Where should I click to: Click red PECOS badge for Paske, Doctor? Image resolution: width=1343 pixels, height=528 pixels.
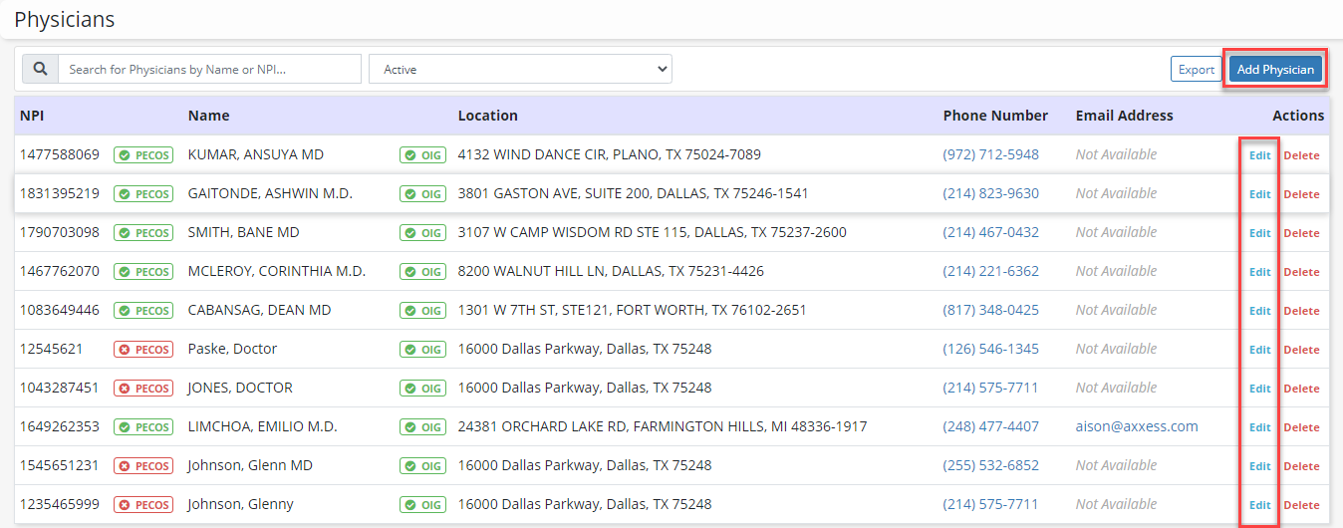143,350
